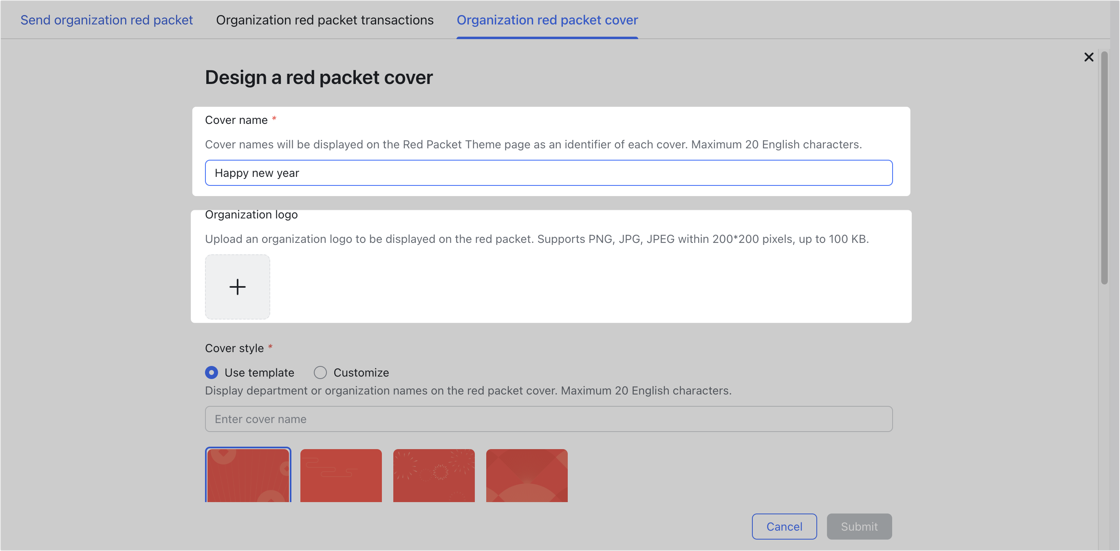
Task: Choose the fourth diamond-pattern red template
Action: click(x=527, y=475)
